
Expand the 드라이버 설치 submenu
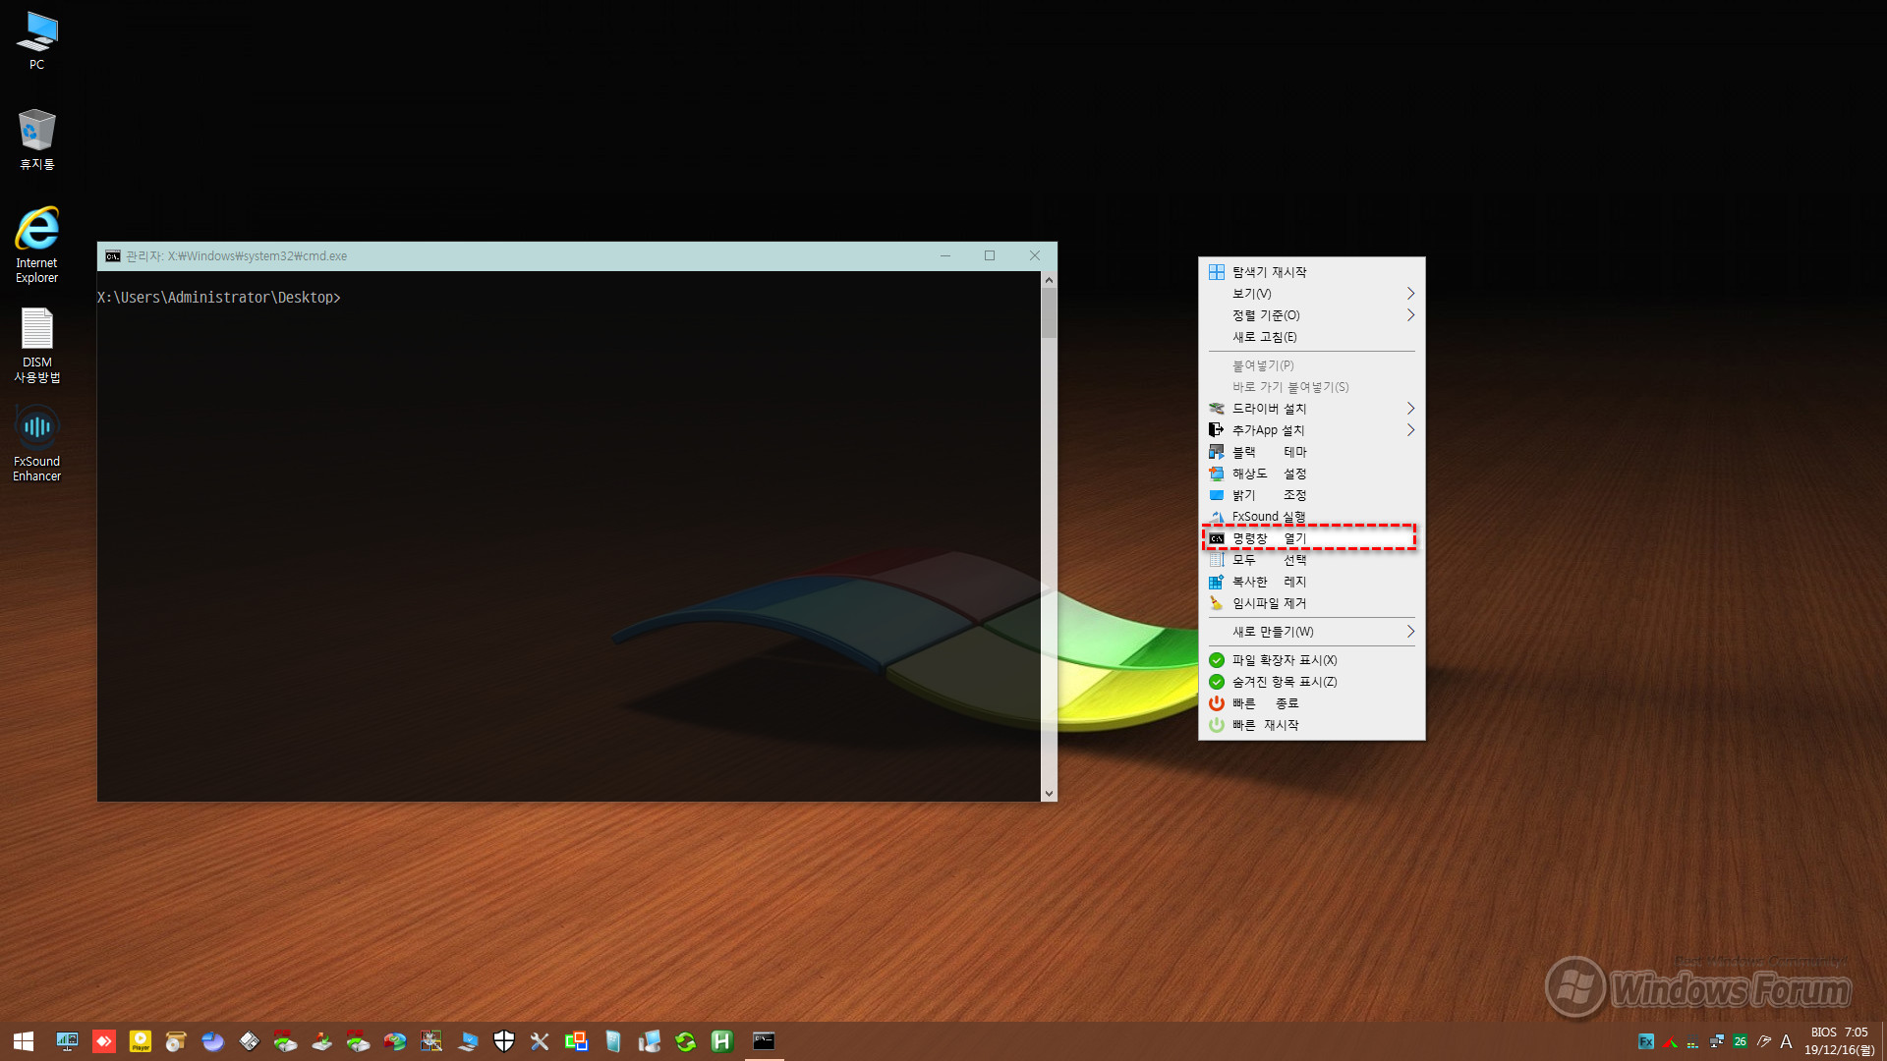pyautogui.click(x=1311, y=409)
